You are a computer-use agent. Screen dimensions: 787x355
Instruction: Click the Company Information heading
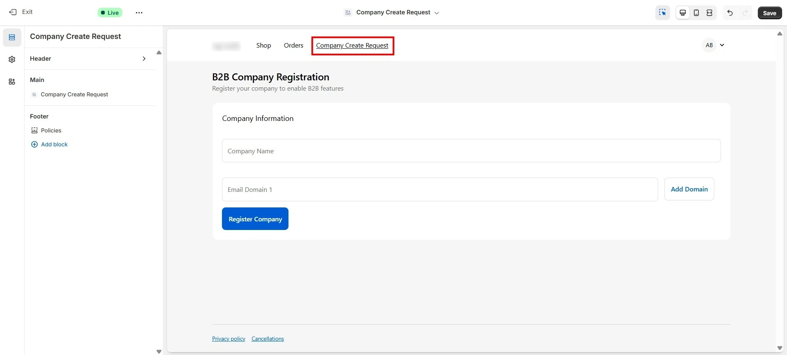click(258, 118)
